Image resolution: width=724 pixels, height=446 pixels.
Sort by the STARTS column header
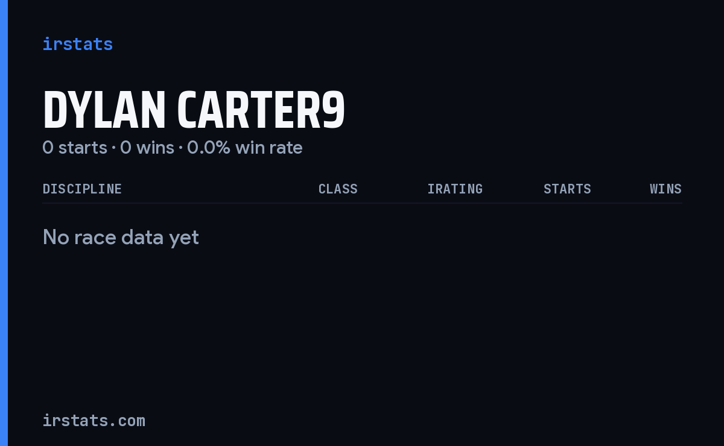pos(567,189)
